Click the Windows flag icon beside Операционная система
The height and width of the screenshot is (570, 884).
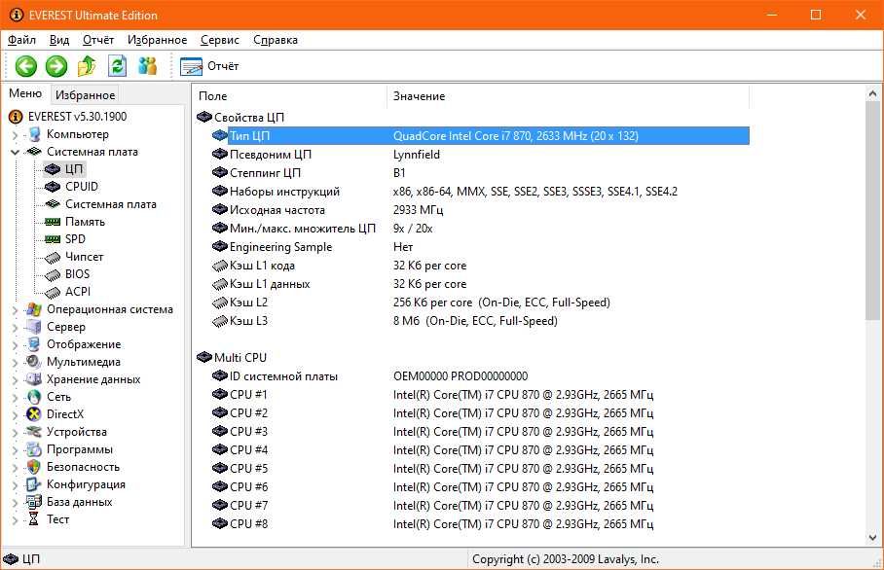point(34,309)
